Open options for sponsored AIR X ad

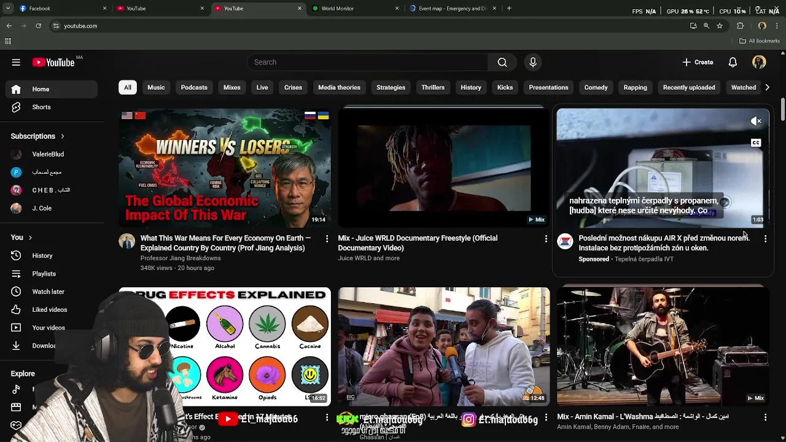pyautogui.click(x=765, y=238)
